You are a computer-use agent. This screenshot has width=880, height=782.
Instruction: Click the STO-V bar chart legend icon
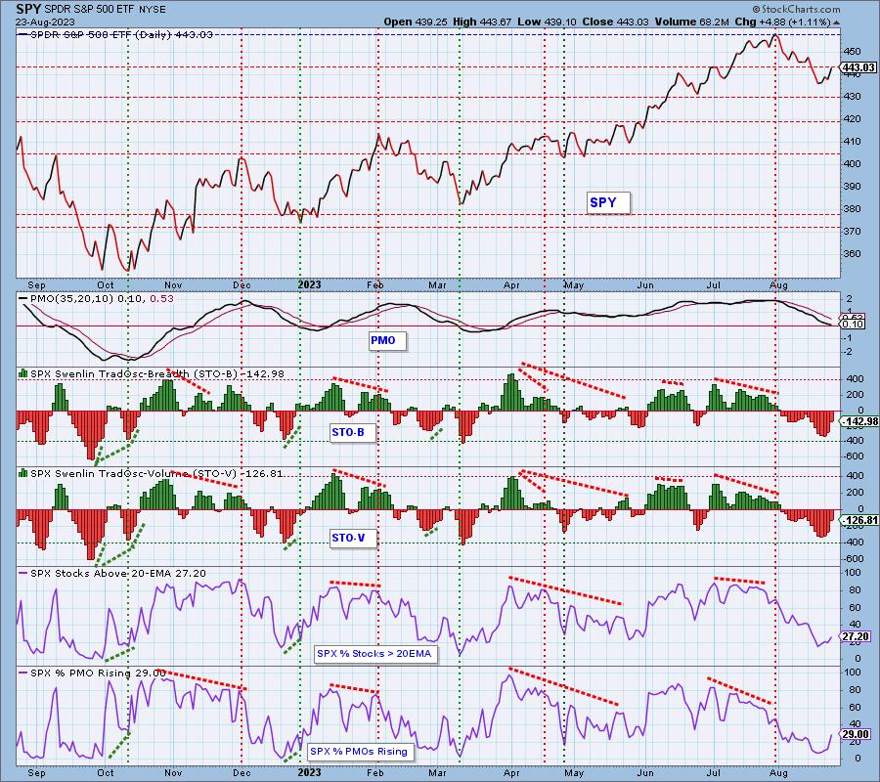point(23,473)
